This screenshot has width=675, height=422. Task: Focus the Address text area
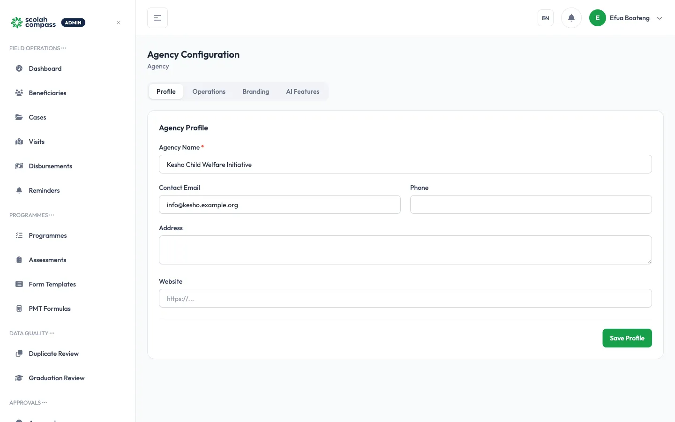point(405,250)
